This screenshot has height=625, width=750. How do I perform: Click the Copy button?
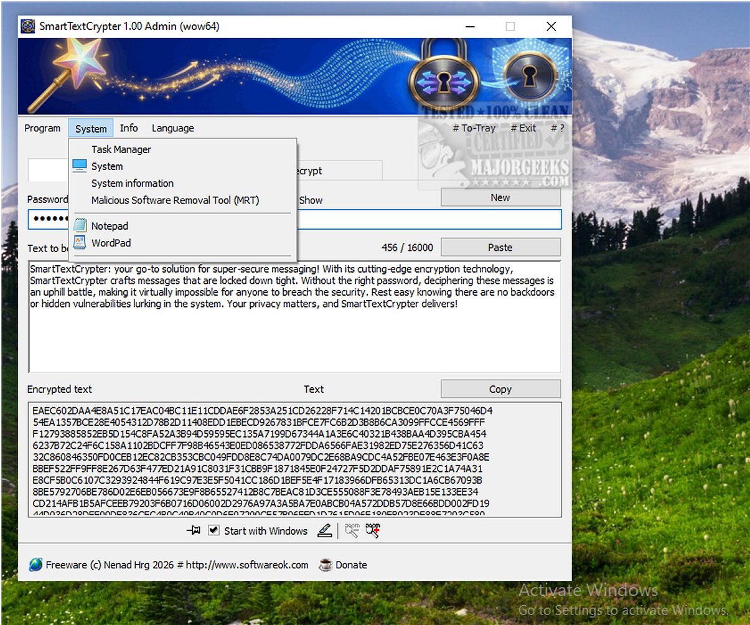click(500, 389)
